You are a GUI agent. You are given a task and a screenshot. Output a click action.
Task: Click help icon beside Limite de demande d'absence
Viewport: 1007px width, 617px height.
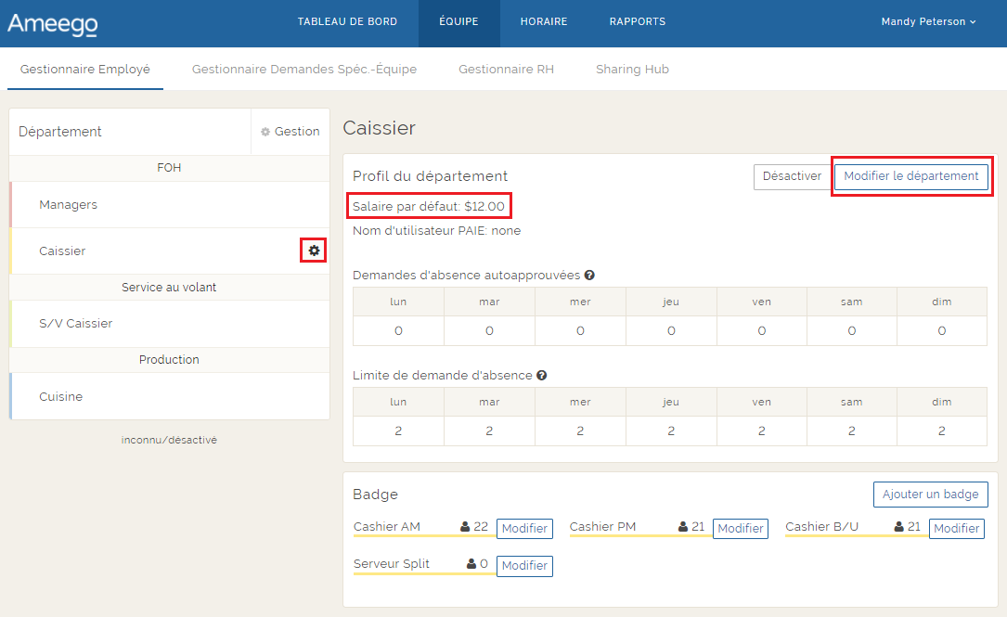pyautogui.click(x=542, y=376)
